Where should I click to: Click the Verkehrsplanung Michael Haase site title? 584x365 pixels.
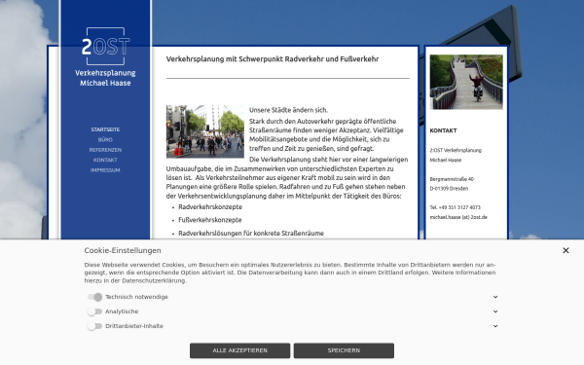pos(105,78)
